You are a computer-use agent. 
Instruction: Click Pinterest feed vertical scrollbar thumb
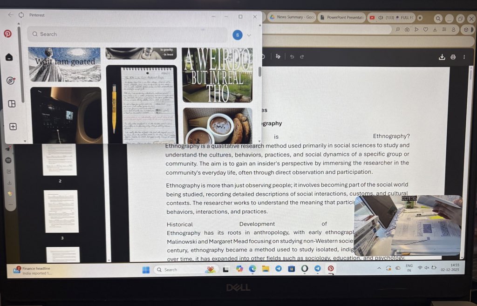259,72
